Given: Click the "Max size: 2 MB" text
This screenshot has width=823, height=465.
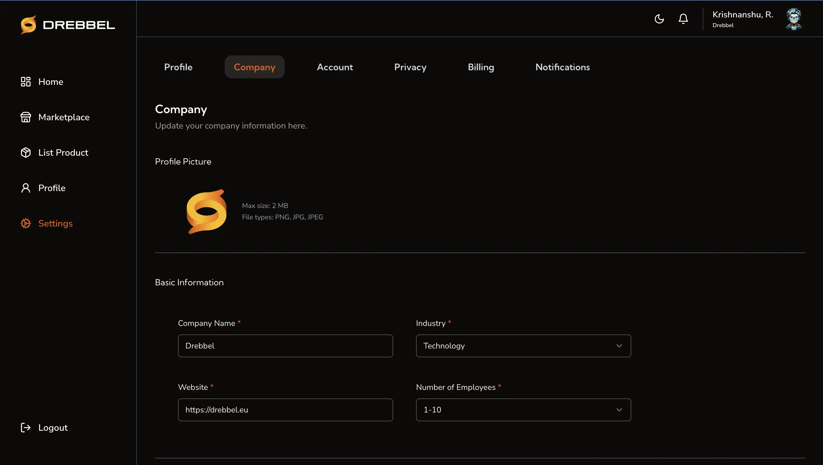Looking at the screenshot, I should pyautogui.click(x=265, y=206).
